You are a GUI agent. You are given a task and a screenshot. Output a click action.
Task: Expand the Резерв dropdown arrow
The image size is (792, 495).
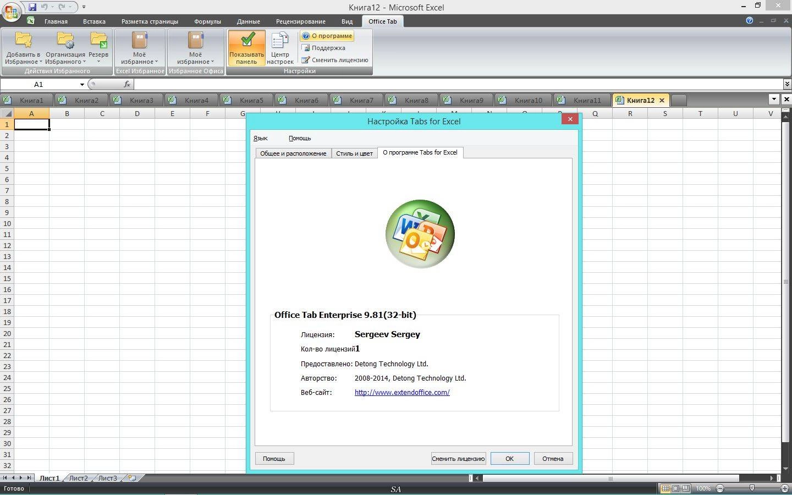point(98,62)
